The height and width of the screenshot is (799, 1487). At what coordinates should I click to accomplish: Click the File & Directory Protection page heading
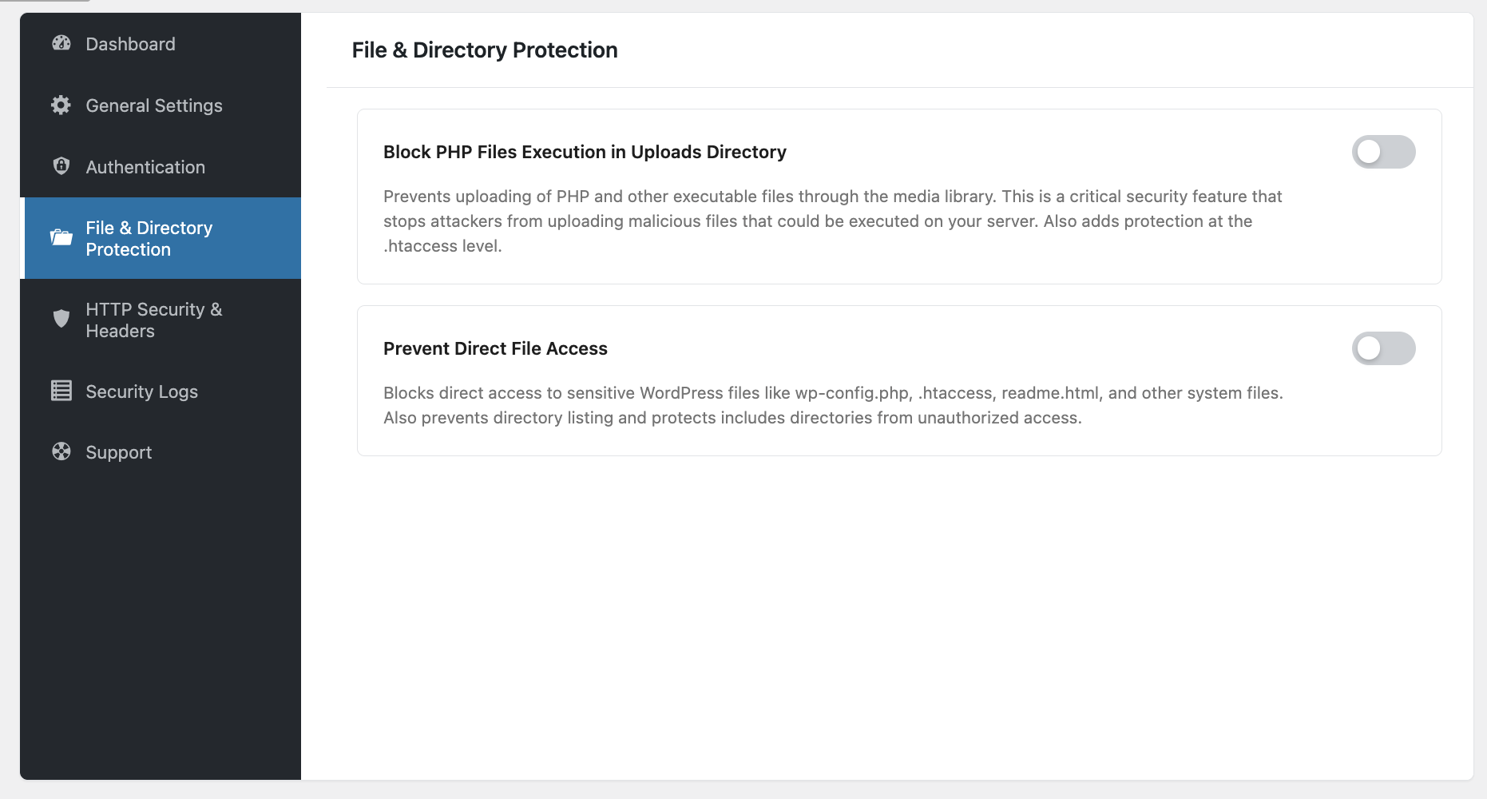coord(485,50)
